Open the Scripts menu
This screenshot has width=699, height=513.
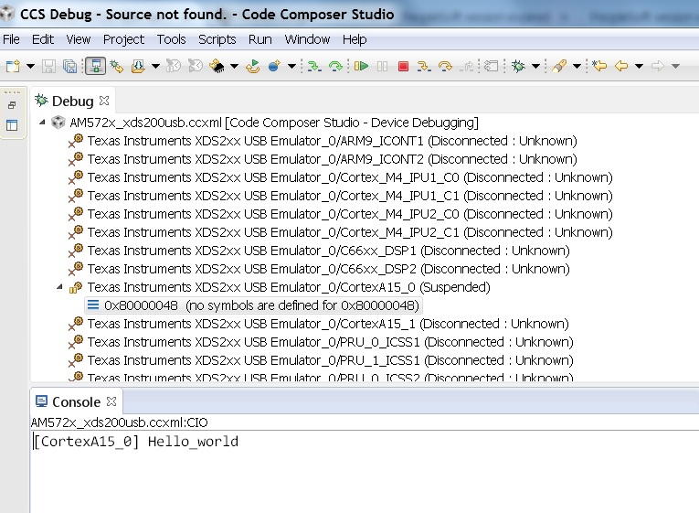(217, 39)
